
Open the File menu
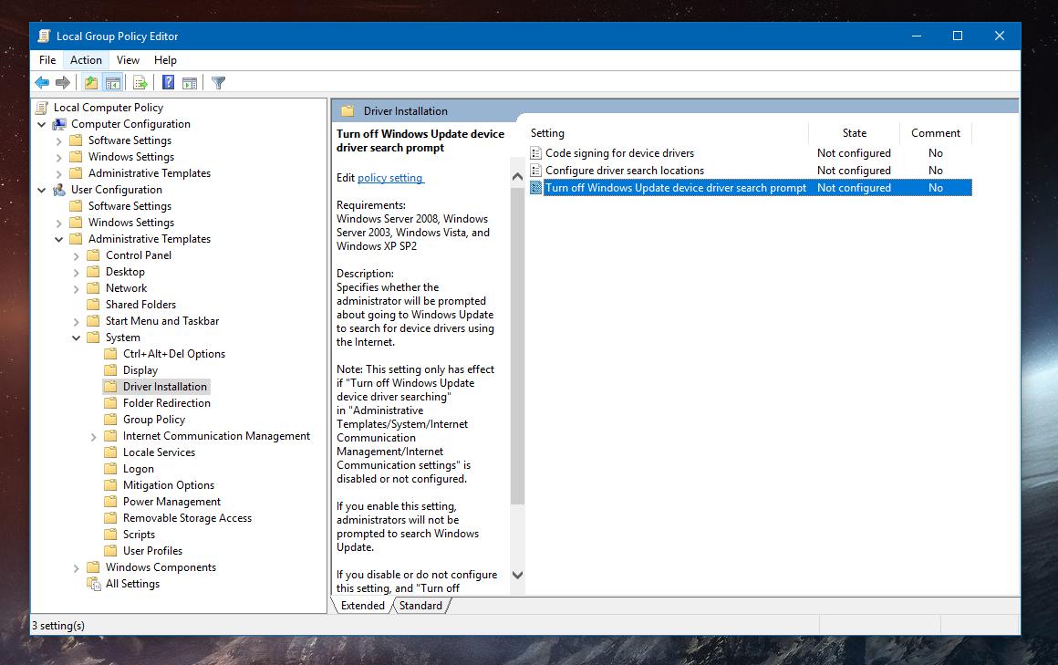(x=47, y=60)
